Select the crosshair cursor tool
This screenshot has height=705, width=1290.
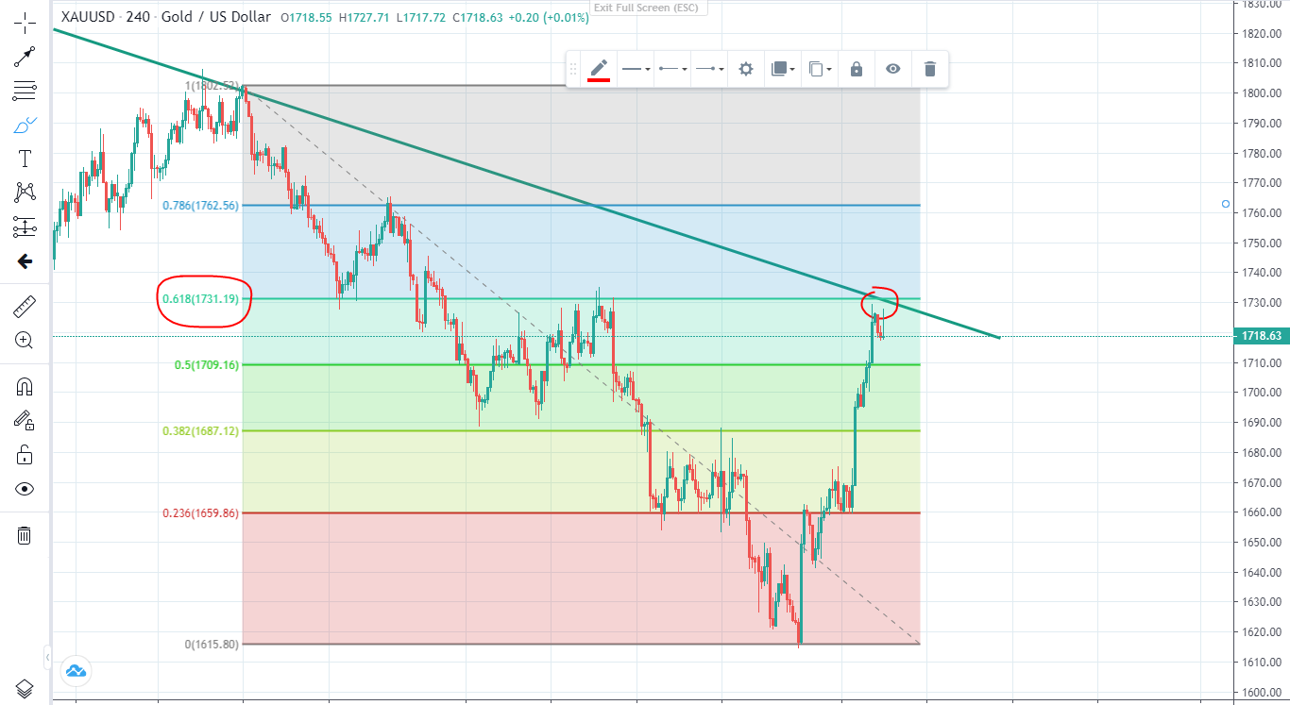(25, 23)
